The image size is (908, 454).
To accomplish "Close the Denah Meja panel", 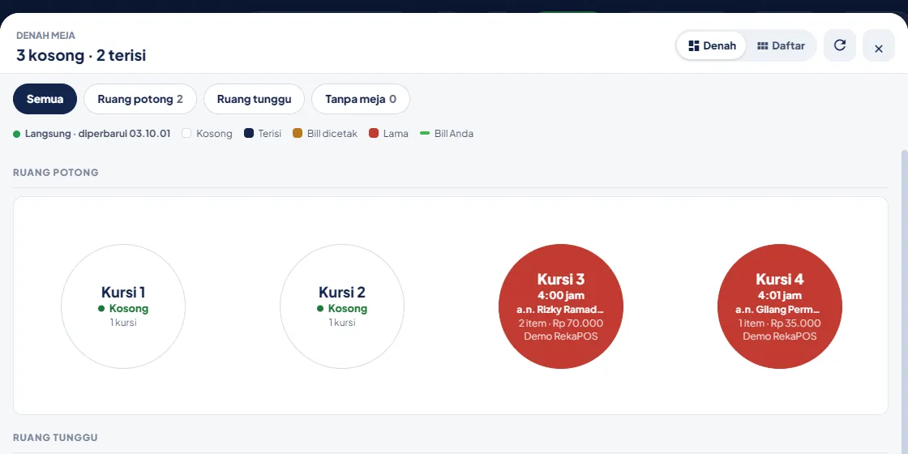I will click(x=879, y=45).
